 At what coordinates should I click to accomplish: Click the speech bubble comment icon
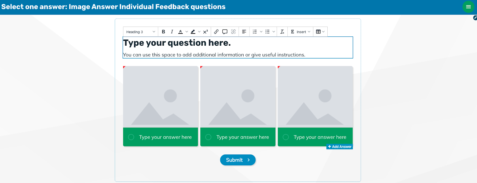click(x=225, y=32)
